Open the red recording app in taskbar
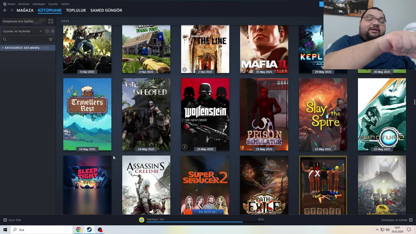The height and width of the screenshot is (234, 416). click(100, 230)
